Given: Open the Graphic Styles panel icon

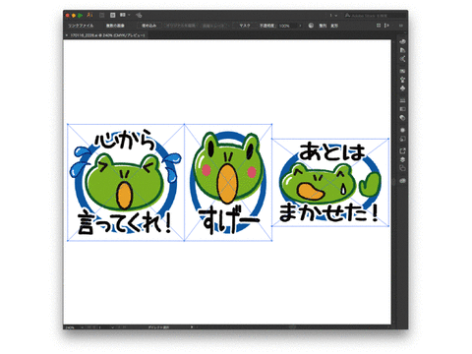Looking at the screenshot, I should [x=402, y=139].
